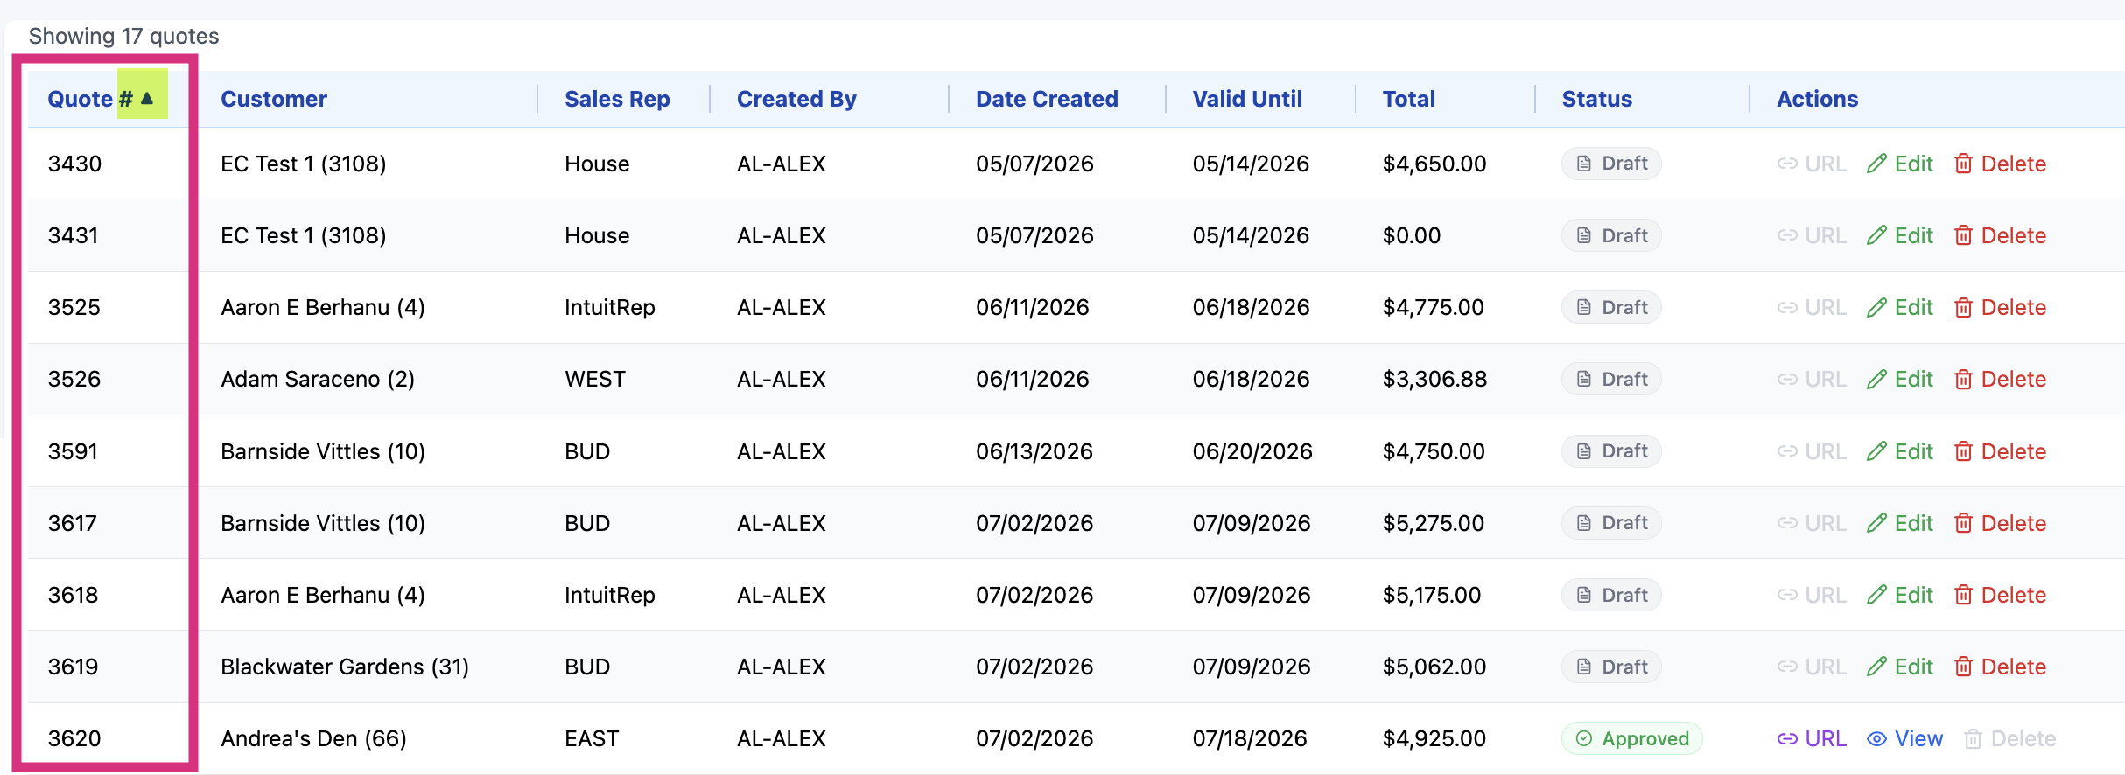Click URL link icon for quote 3620
Image resolution: width=2125 pixels, height=775 pixels.
pyautogui.click(x=1787, y=738)
